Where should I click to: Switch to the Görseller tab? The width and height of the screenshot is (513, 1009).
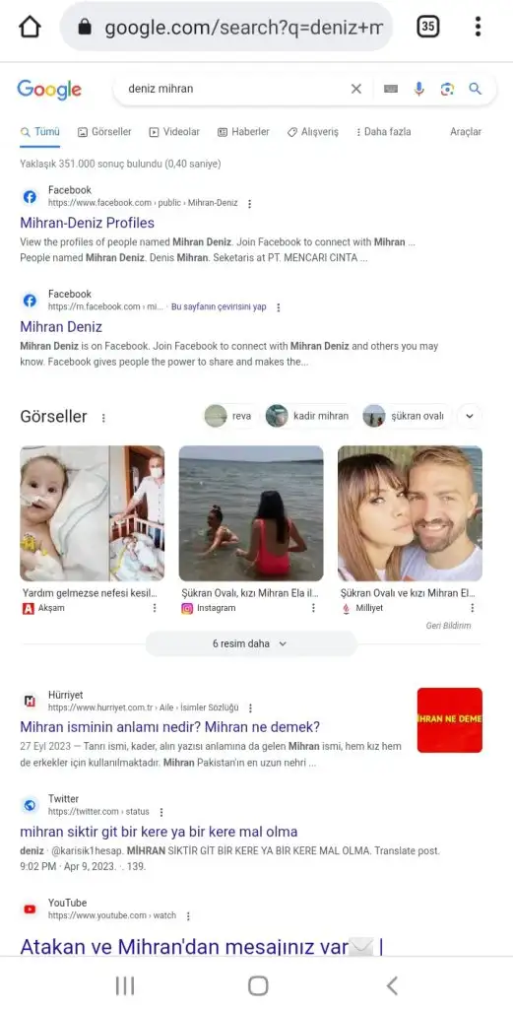click(104, 132)
